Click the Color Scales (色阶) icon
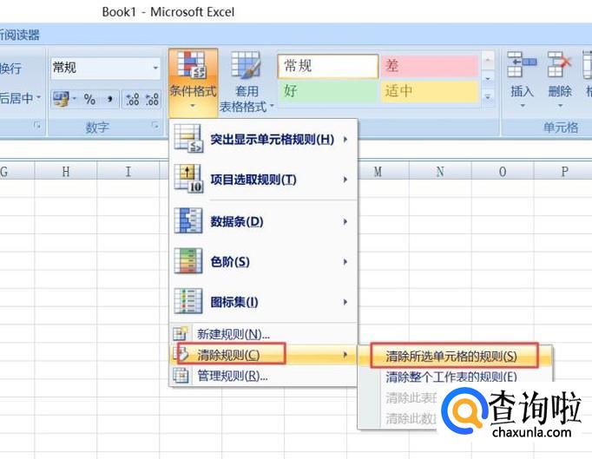 [188, 261]
